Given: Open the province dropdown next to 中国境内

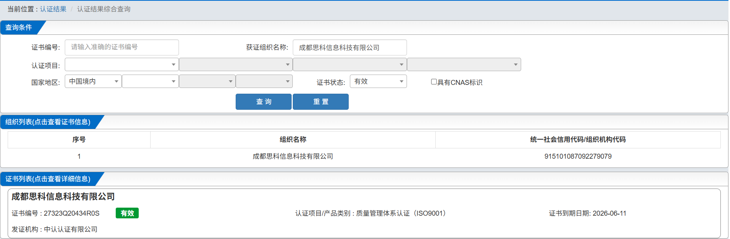Looking at the screenshot, I should [150, 81].
